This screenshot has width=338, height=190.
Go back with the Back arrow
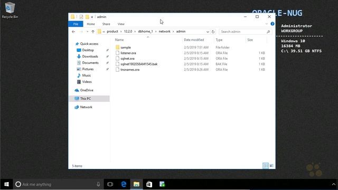73,32
